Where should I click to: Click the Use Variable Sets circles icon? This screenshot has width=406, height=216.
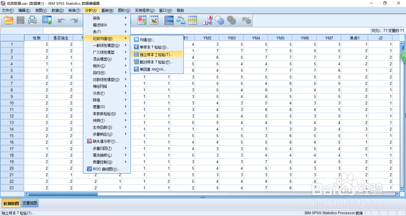(x=220, y=20)
